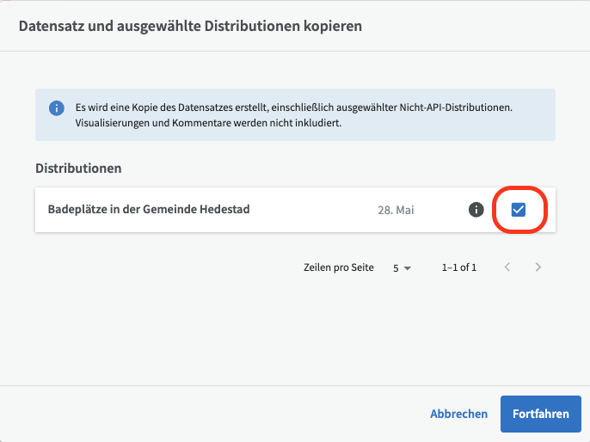Click empty space between Hedestad title and date

click(x=312, y=210)
